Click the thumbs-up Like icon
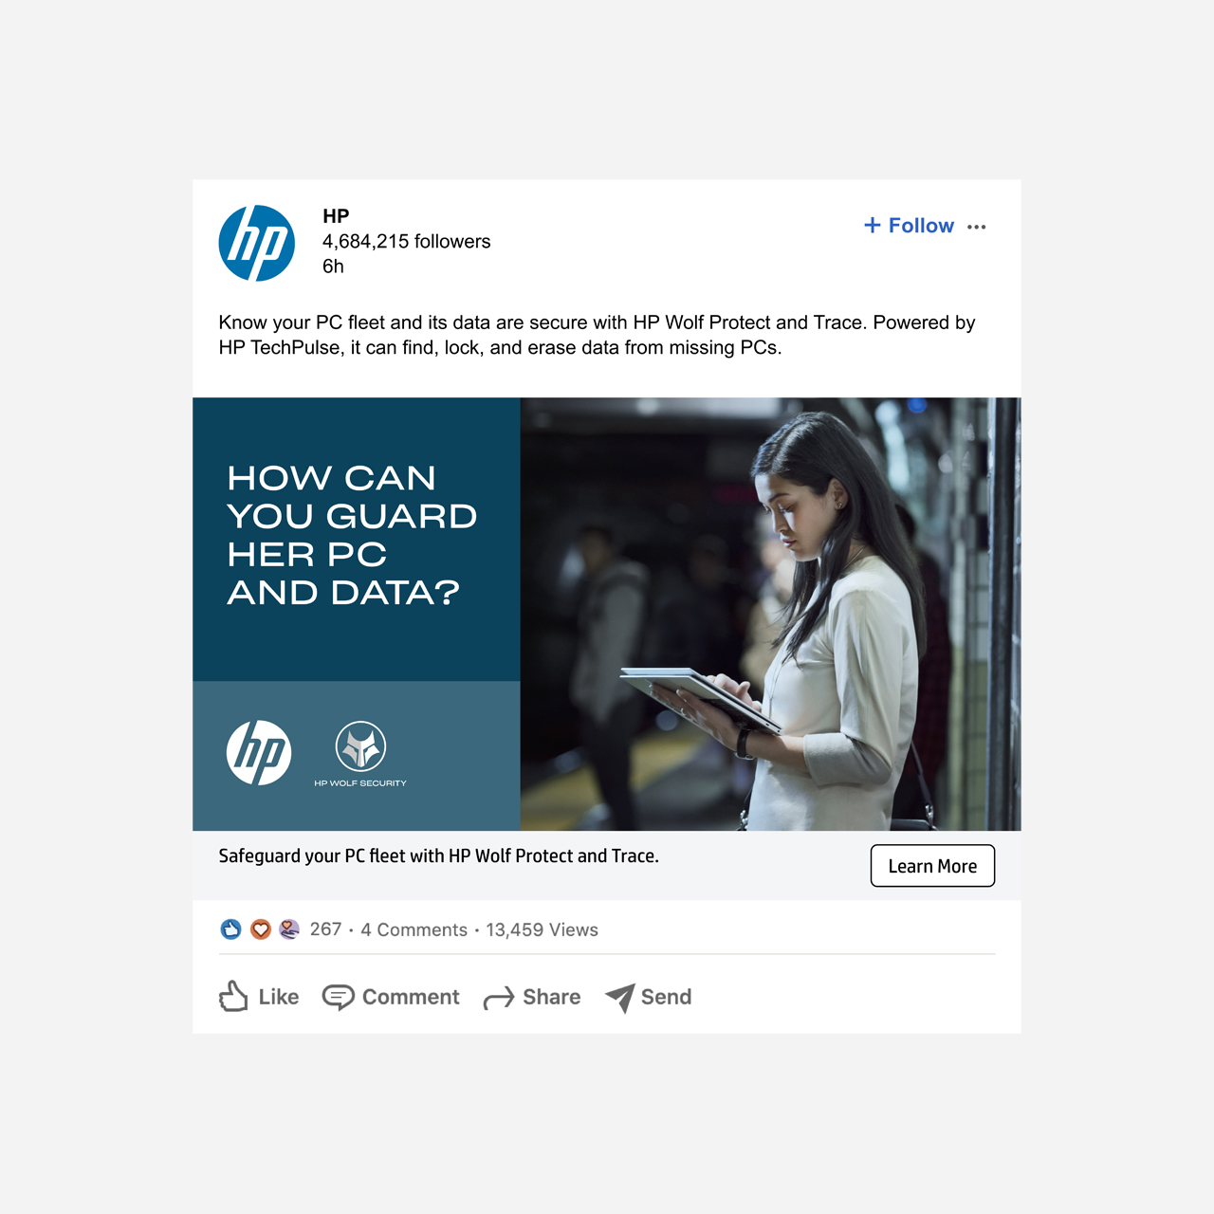The height and width of the screenshot is (1214, 1214). point(233,996)
